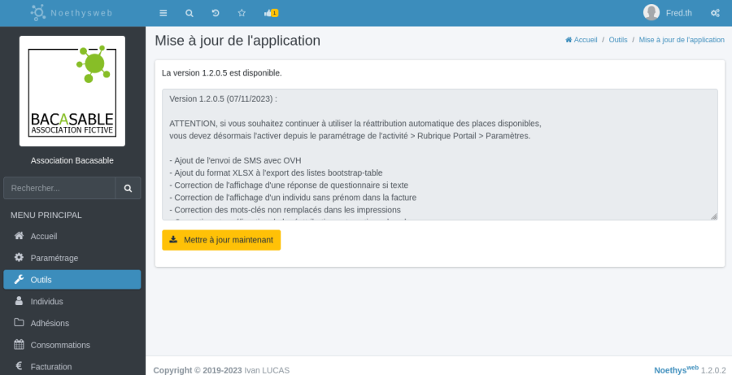The image size is (732, 375).
Task: Click the Noethysweb logo
Action: click(72, 13)
